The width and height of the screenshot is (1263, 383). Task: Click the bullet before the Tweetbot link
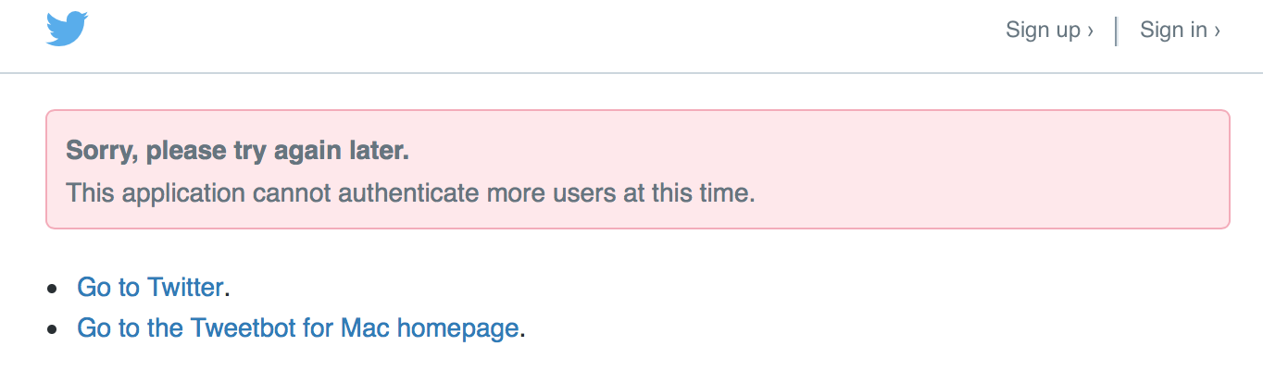pyautogui.click(x=52, y=328)
